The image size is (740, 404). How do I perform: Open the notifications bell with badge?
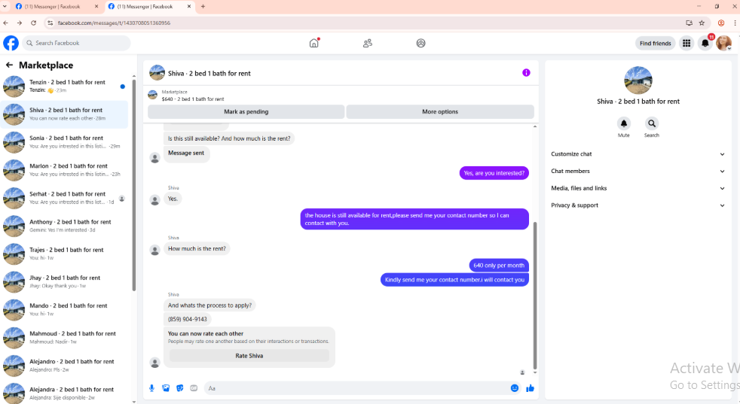pyautogui.click(x=705, y=44)
